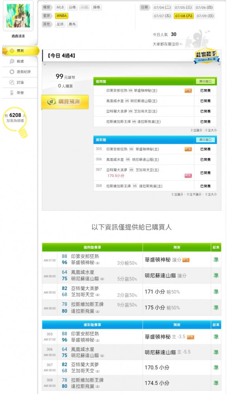The width and height of the screenshot is (233, 394).
Task: Select date 07/09 (日)
Action: click(x=205, y=16)
